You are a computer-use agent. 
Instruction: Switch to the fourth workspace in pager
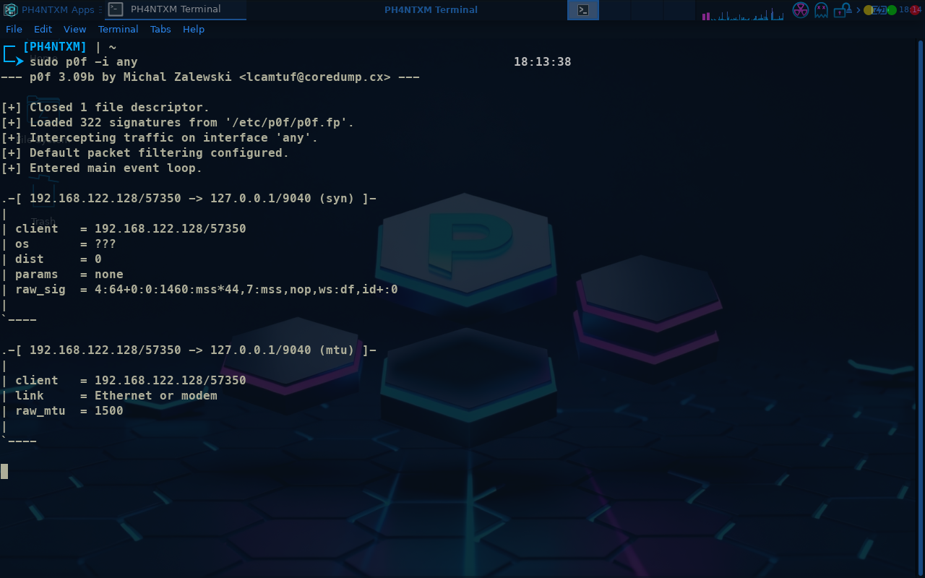[679, 10]
